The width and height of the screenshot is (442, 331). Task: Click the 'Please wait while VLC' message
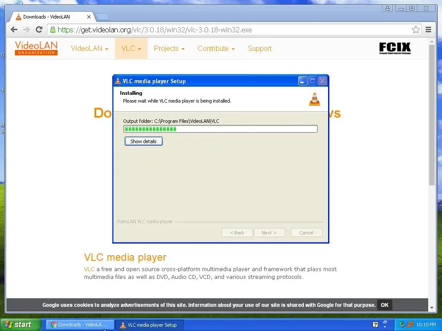(177, 101)
